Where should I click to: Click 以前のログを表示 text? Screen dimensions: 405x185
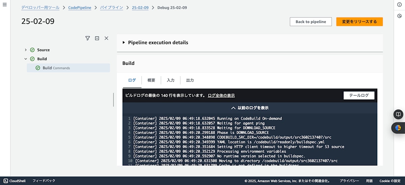pos(253,108)
